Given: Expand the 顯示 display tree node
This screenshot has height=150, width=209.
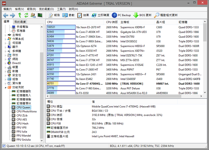Looking at the screenshot, I should 5,47.
